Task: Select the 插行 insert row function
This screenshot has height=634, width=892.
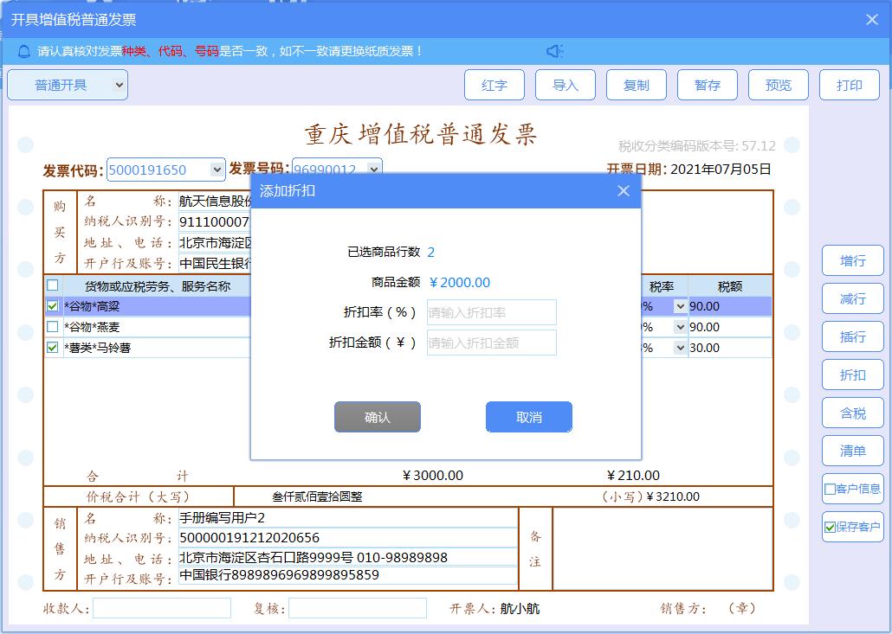Action: (x=852, y=336)
